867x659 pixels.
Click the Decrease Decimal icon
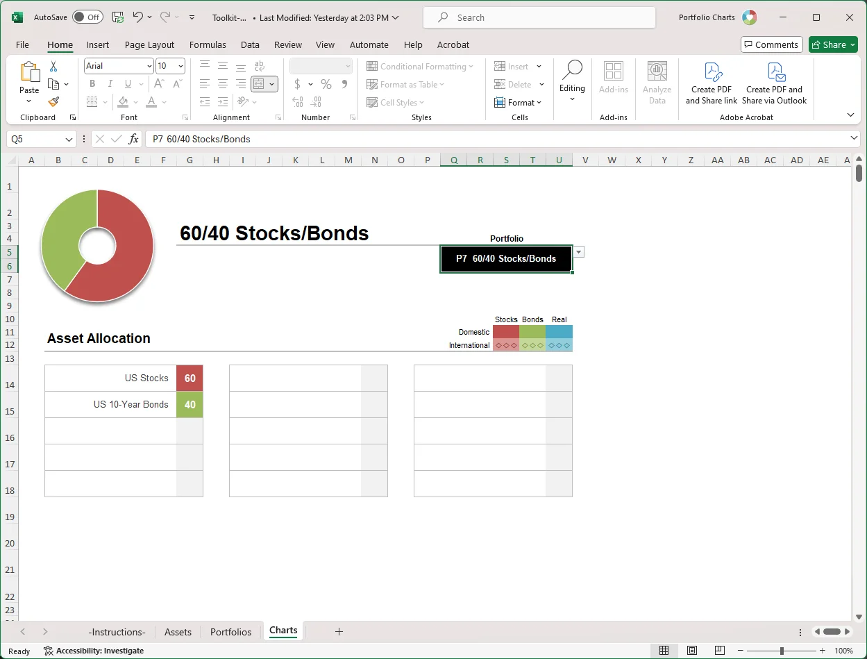pos(317,102)
